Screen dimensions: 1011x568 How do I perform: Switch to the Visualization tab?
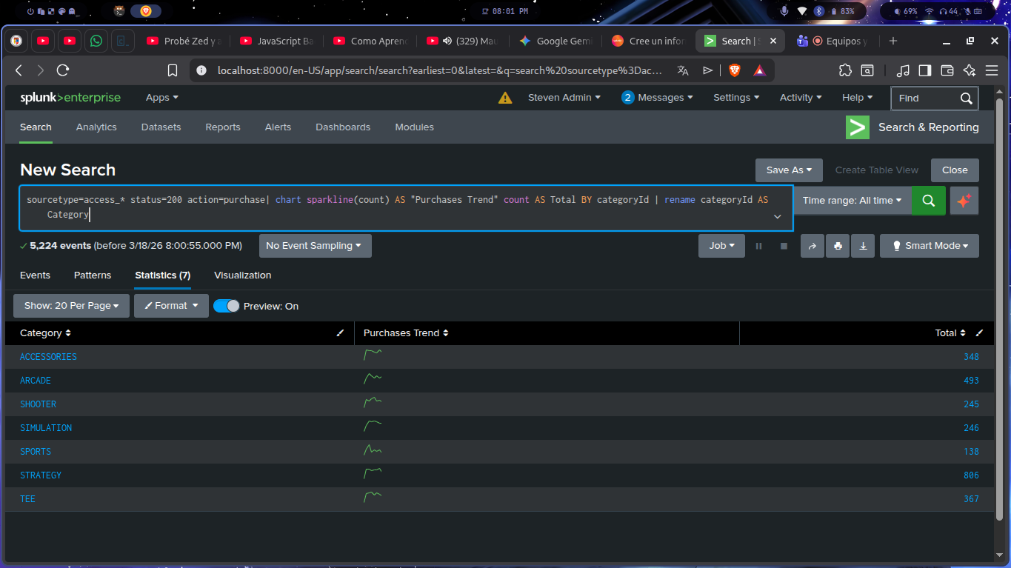pos(242,275)
